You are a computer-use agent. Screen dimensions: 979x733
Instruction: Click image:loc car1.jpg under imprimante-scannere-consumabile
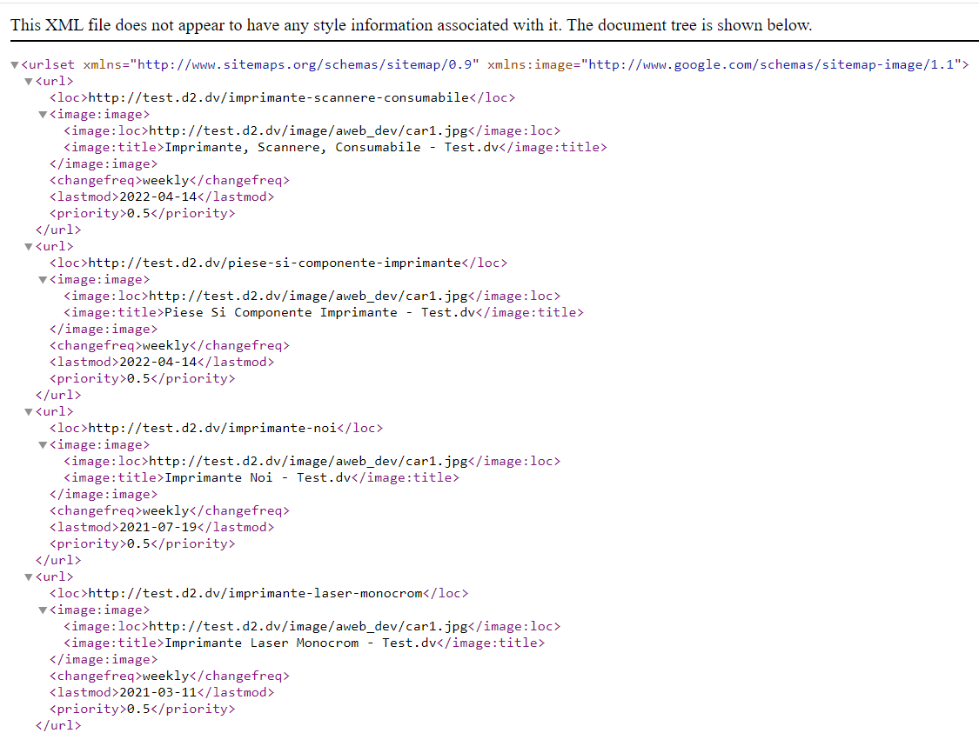(308, 131)
